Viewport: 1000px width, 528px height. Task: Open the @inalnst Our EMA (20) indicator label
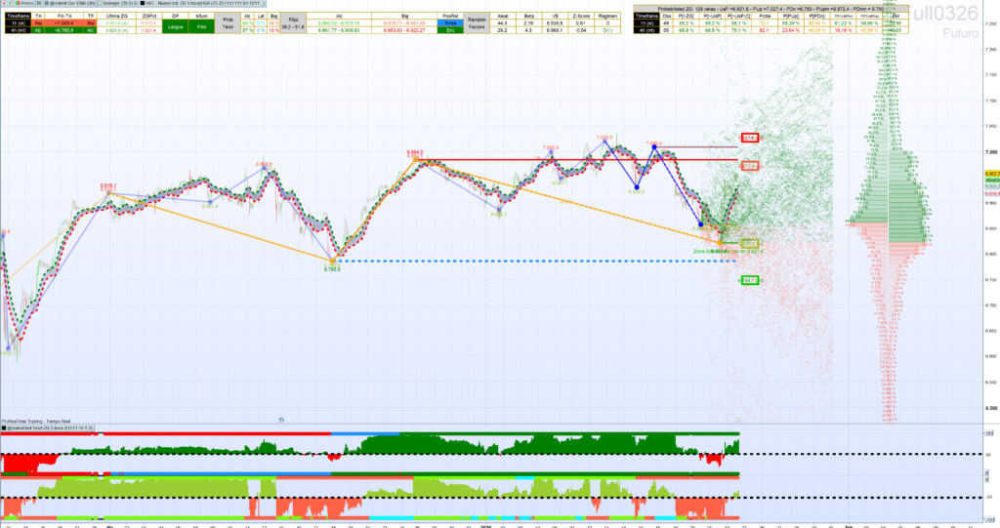coord(72,3)
